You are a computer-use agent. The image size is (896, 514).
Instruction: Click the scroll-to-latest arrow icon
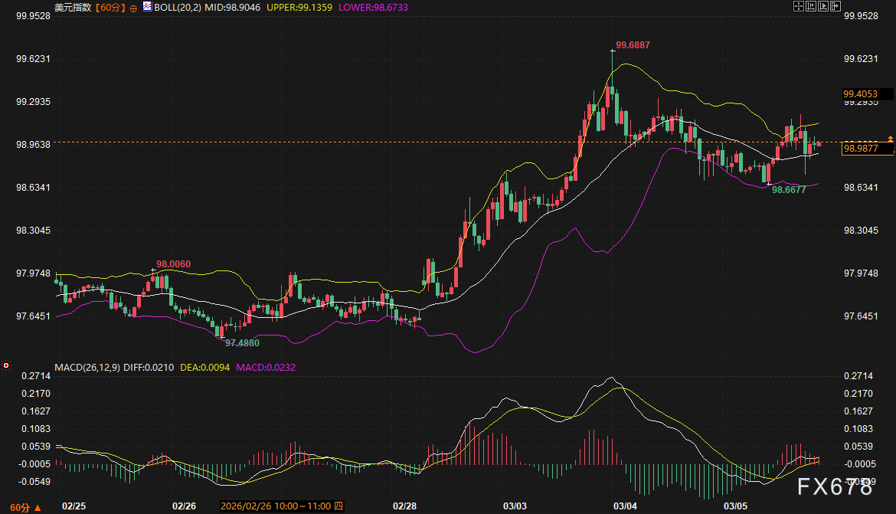point(835,6)
